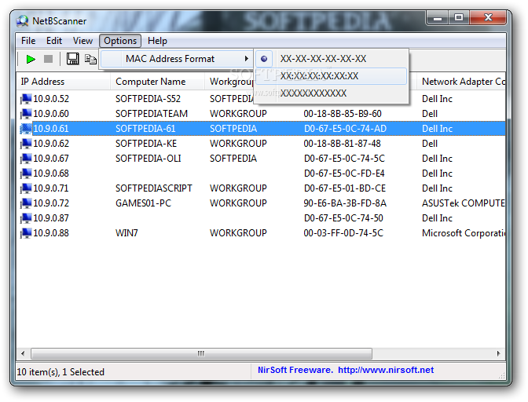Viewport: 528px width, 402px height.
Task: Click computer icon for 10.9.0.52
Action: point(26,99)
